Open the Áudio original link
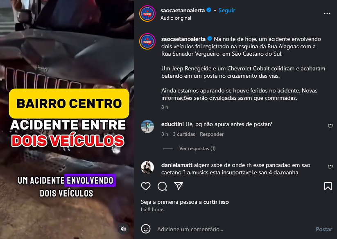Viewport: 337px width, 239px height. click(x=176, y=18)
